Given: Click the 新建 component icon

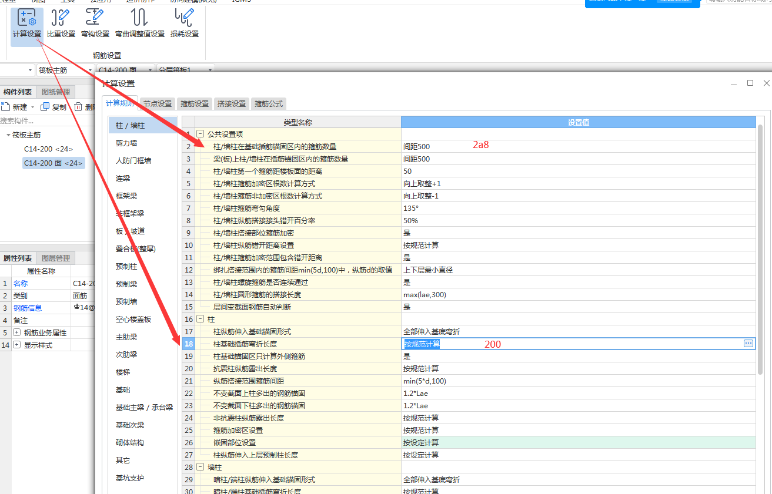Looking at the screenshot, I should pos(5,107).
